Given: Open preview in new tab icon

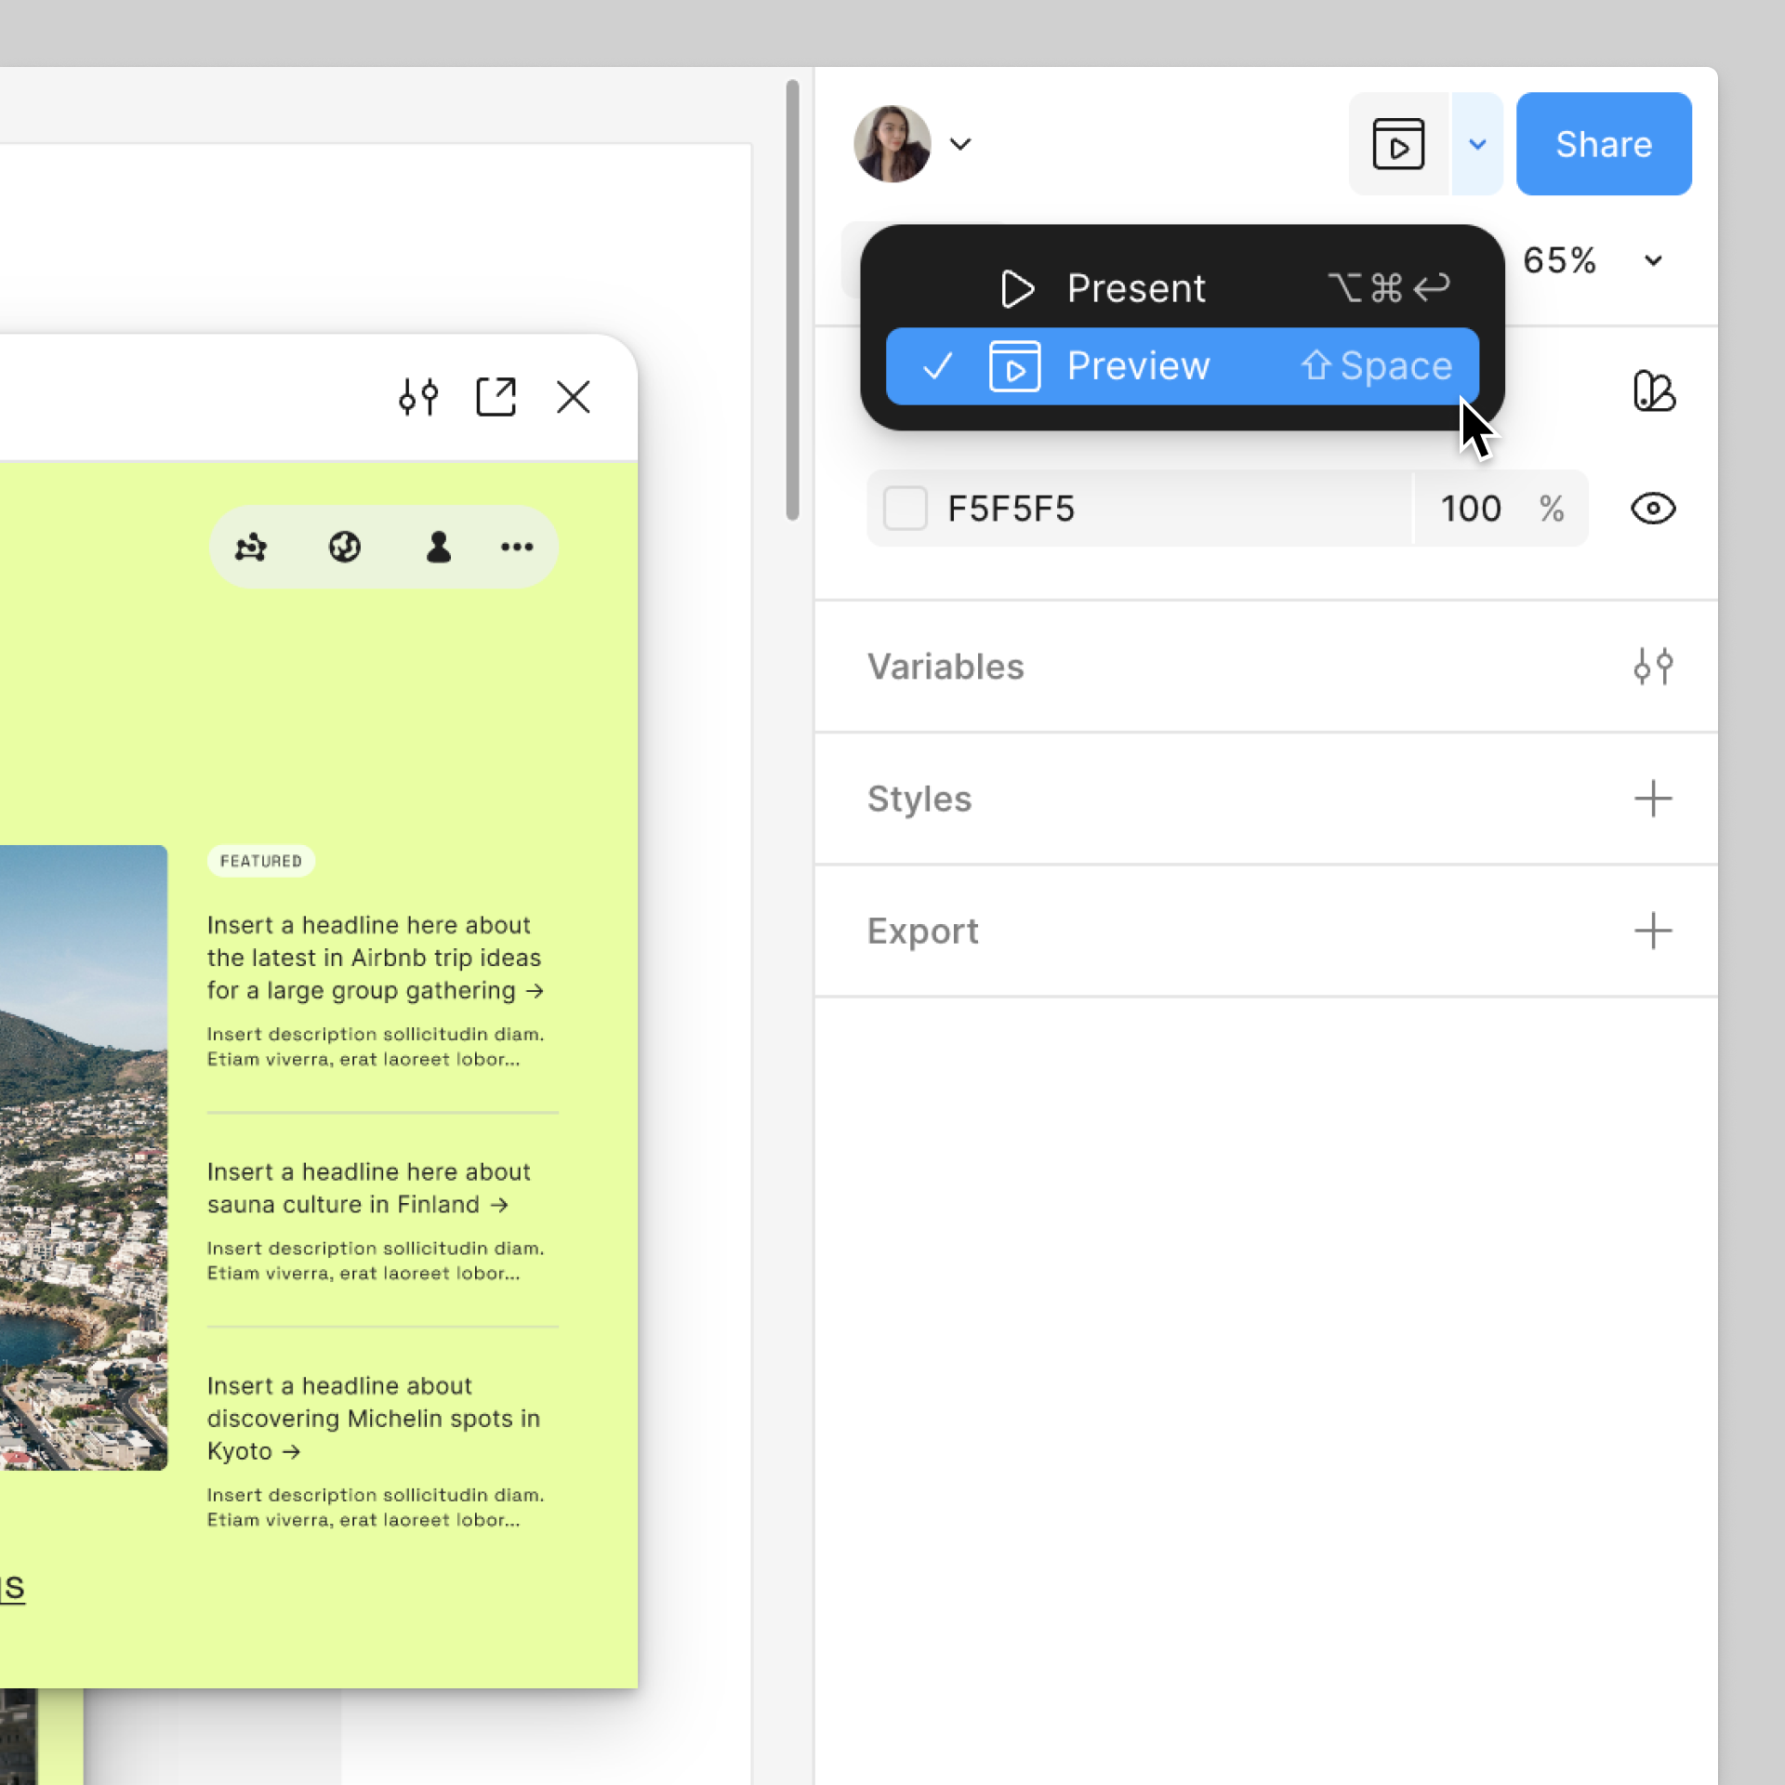Looking at the screenshot, I should (496, 397).
